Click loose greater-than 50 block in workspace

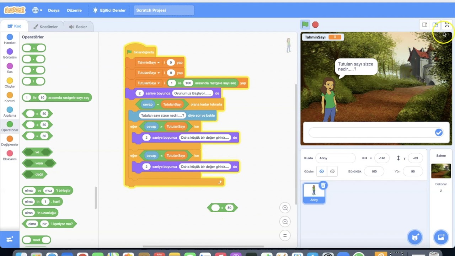[x=223, y=208]
